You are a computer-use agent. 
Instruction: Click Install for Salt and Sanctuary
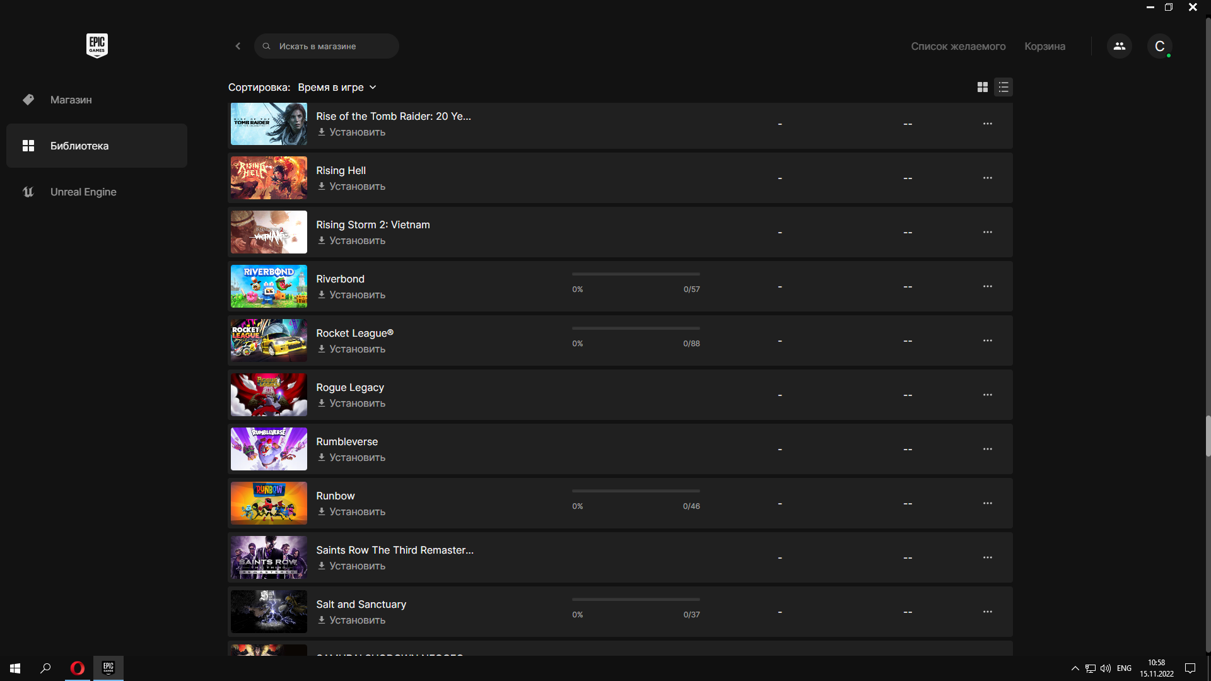(351, 620)
